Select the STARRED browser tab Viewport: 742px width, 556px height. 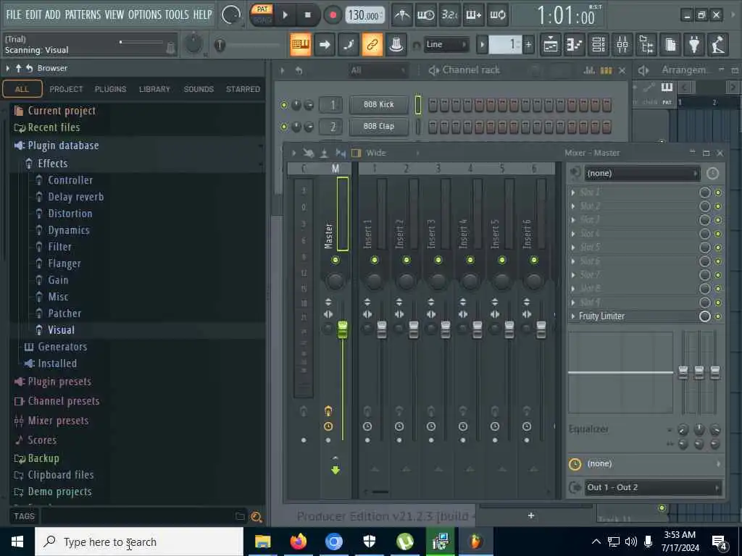pos(243,89)
